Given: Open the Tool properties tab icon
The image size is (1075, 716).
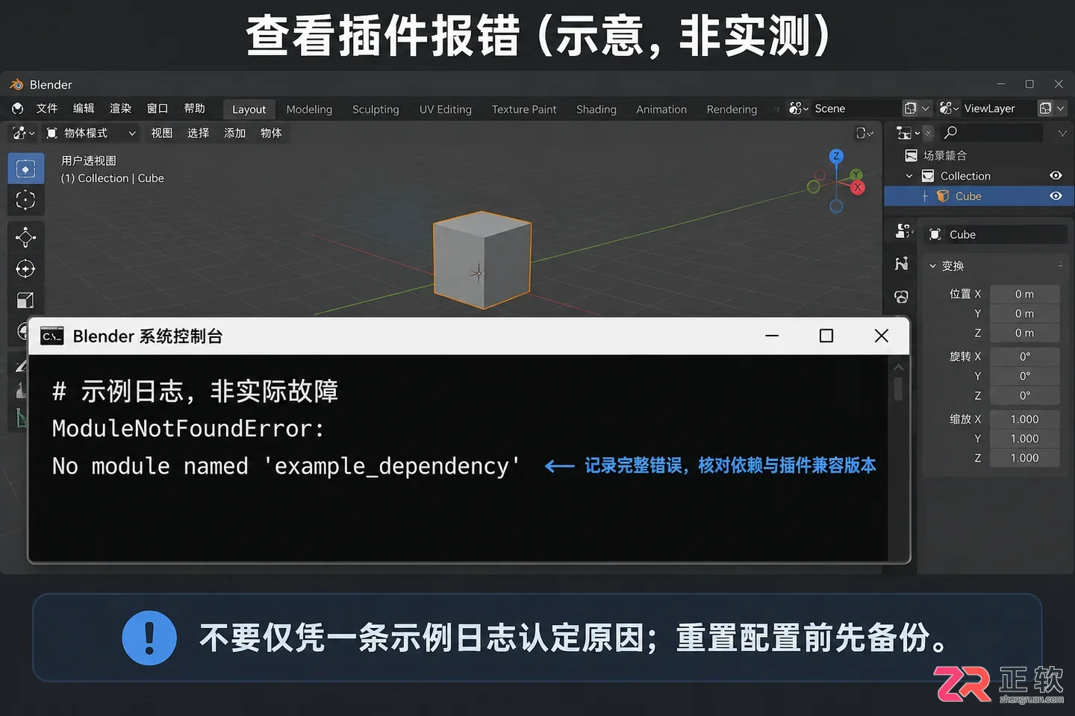Looking at the screenshot, I should (903, 231).
